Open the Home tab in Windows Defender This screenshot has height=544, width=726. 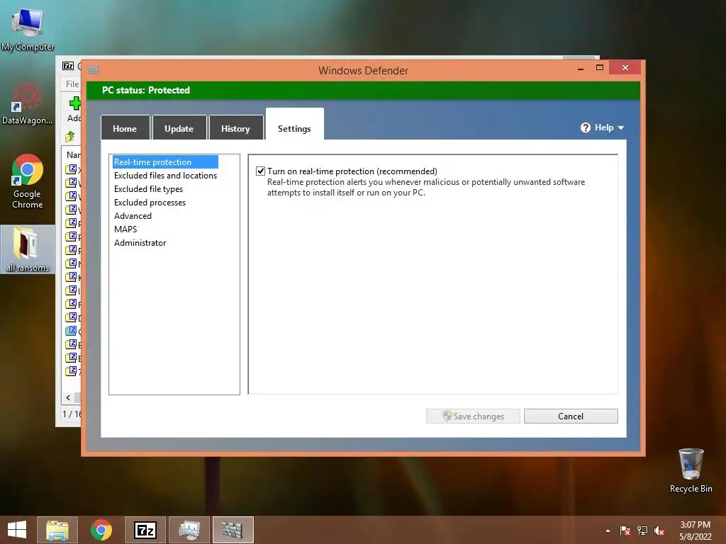[x=125, y=128]
